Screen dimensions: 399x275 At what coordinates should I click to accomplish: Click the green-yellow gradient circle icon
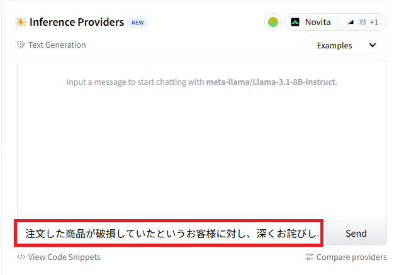(x=273, y=22)
